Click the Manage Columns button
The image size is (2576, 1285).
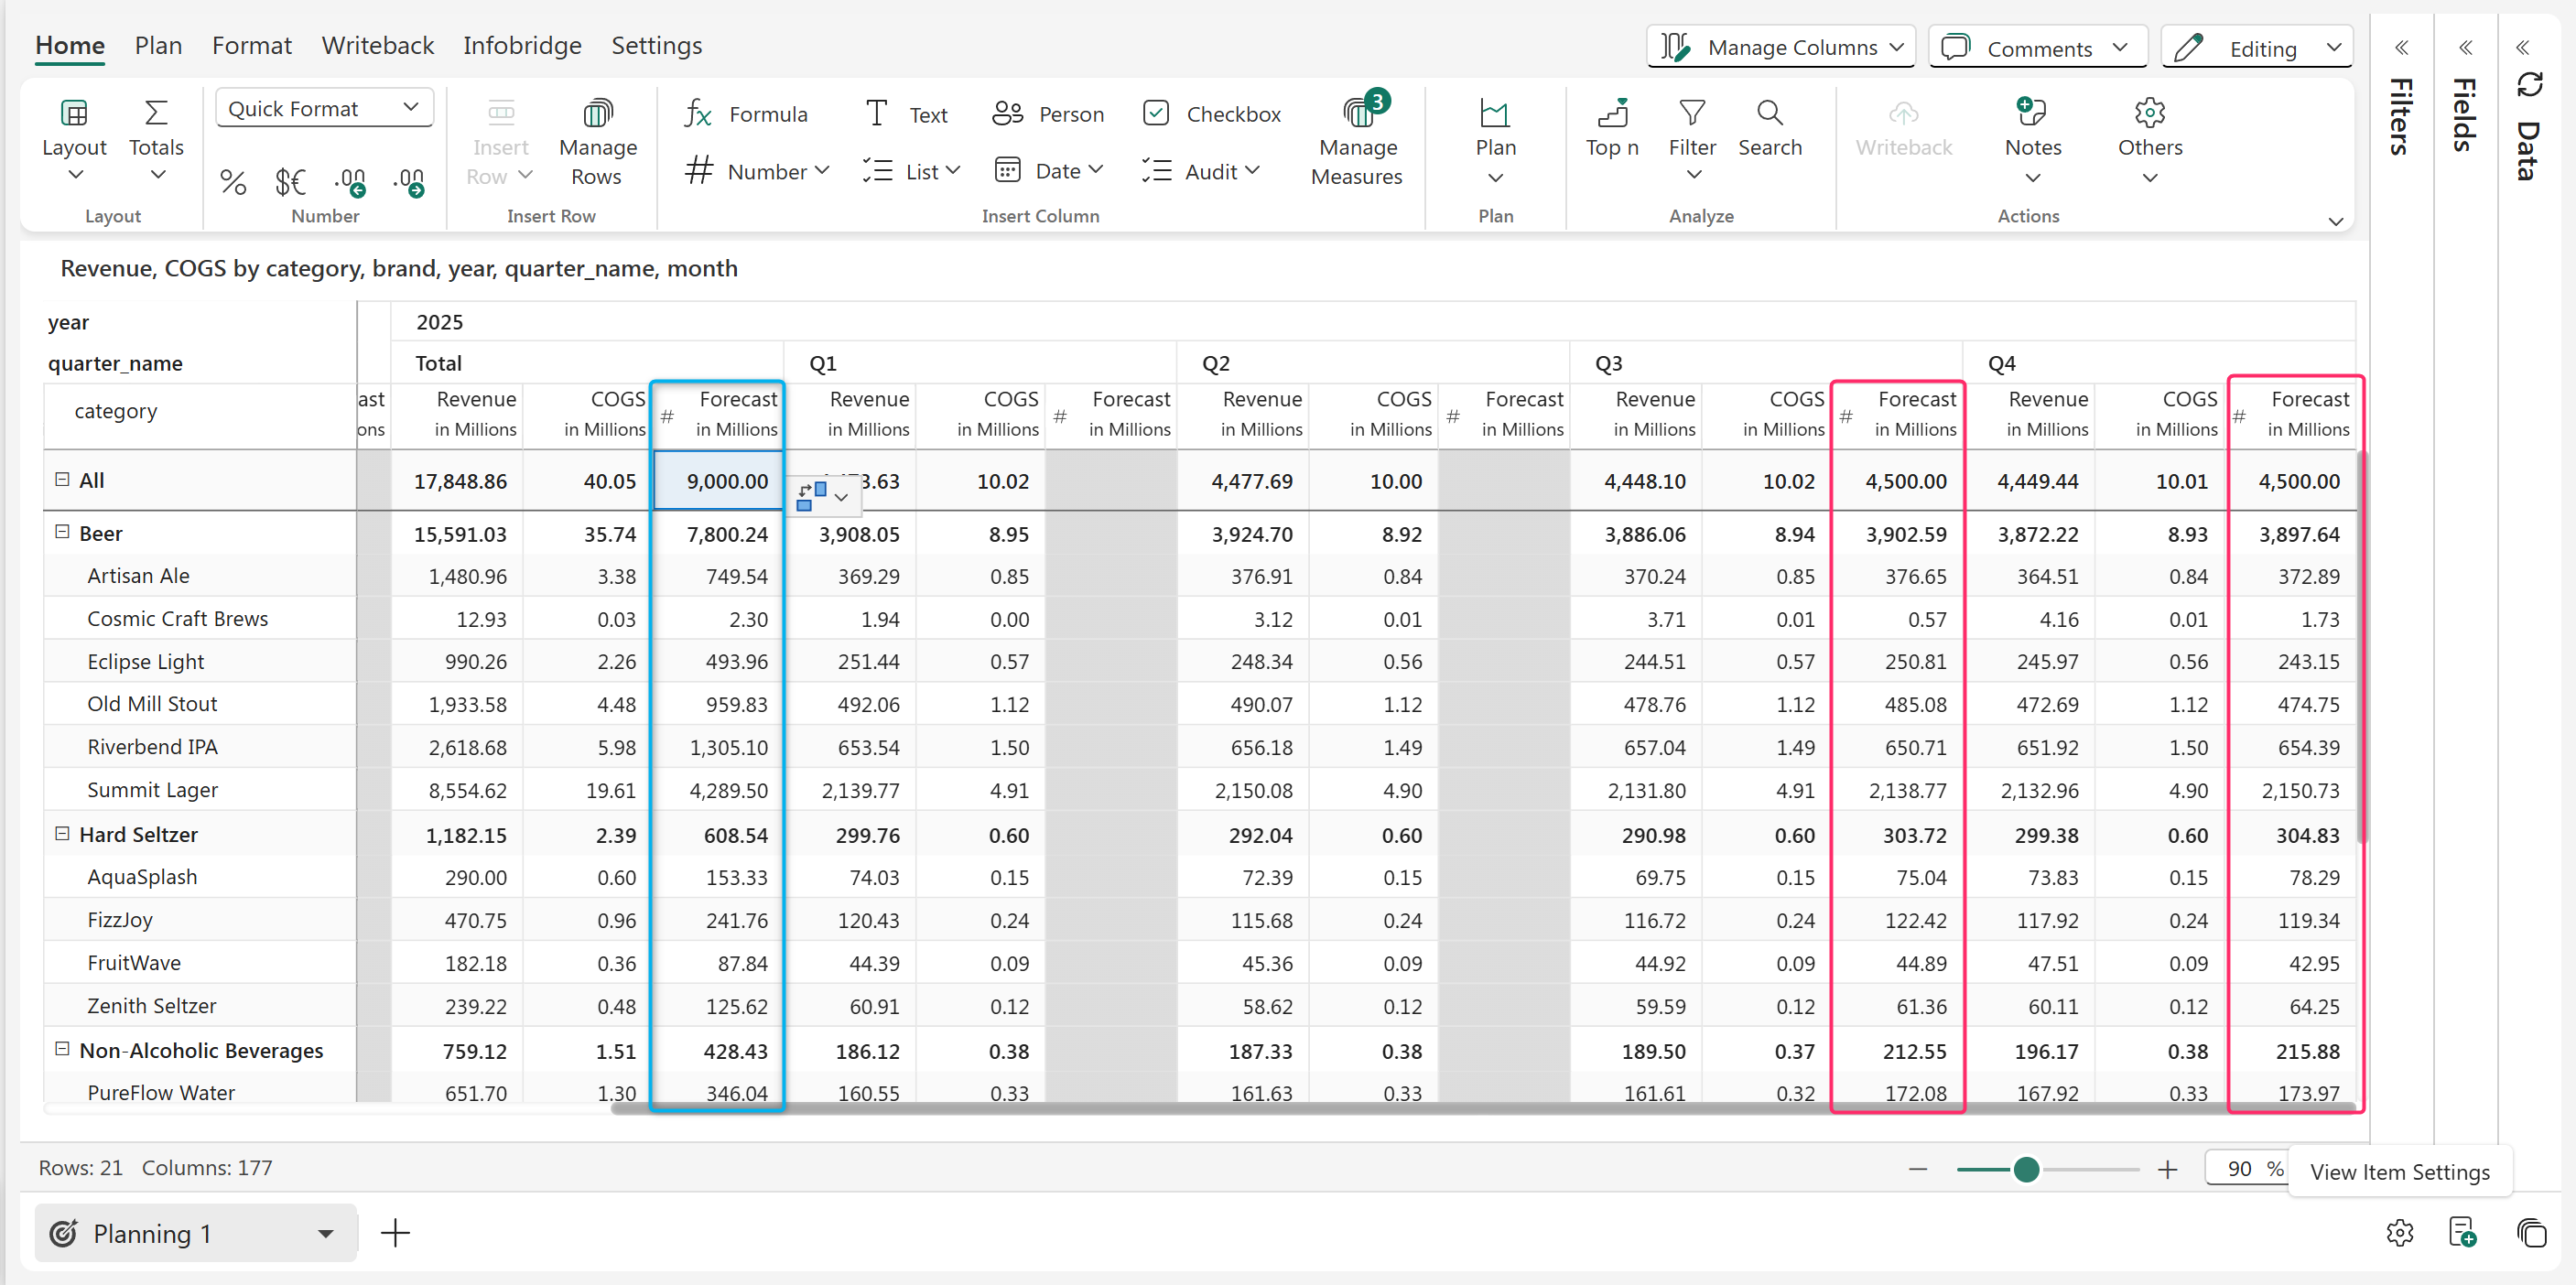1780,47
